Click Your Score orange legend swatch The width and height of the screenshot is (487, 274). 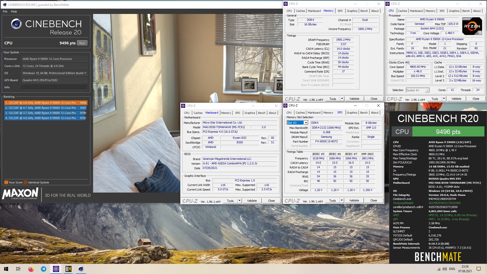[6, 182]
